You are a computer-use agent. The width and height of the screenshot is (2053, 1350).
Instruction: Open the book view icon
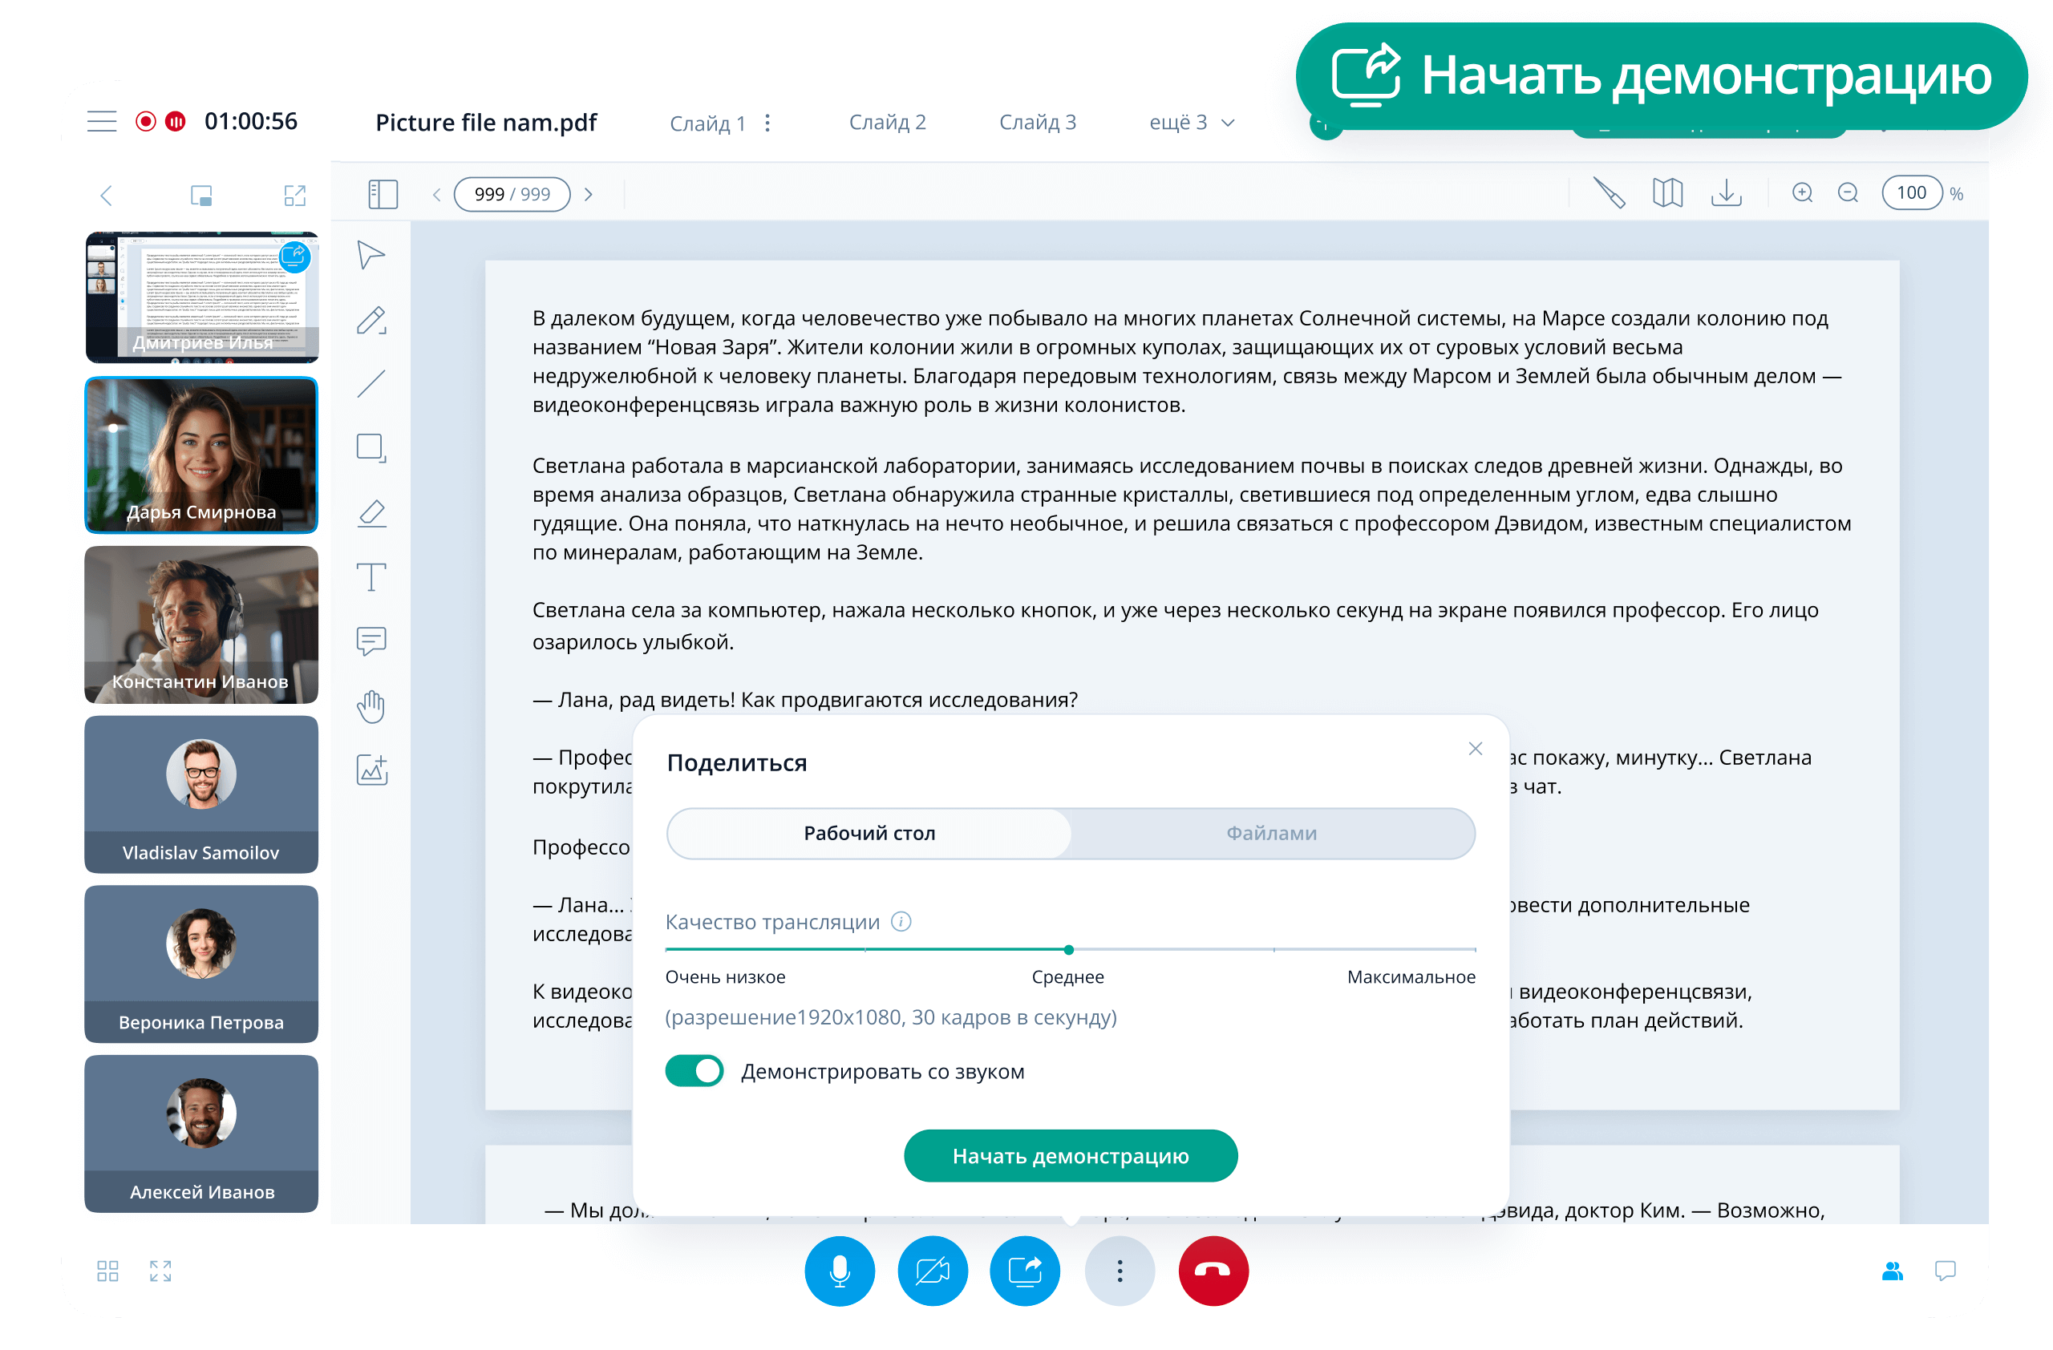(x=1667, y=193)
